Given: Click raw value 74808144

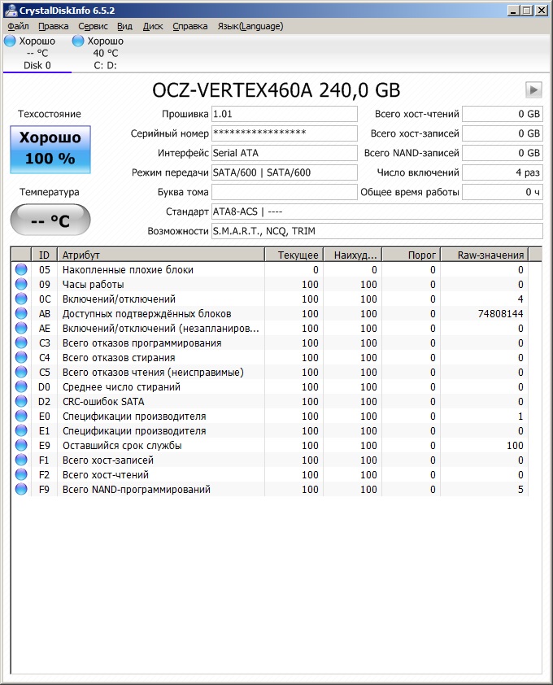Looking at the screenshot, I should tap(500, 314).
